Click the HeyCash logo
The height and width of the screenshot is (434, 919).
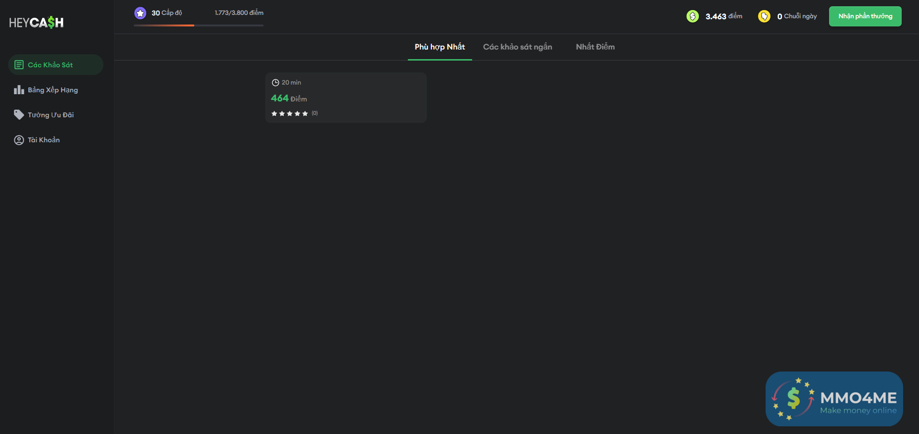point(37,23)
